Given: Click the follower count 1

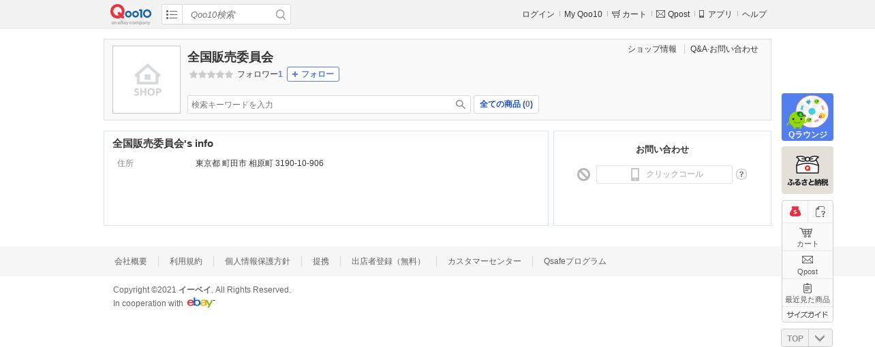Looking at the screenshot, I should pyautogui.click(x=280, y=74).
